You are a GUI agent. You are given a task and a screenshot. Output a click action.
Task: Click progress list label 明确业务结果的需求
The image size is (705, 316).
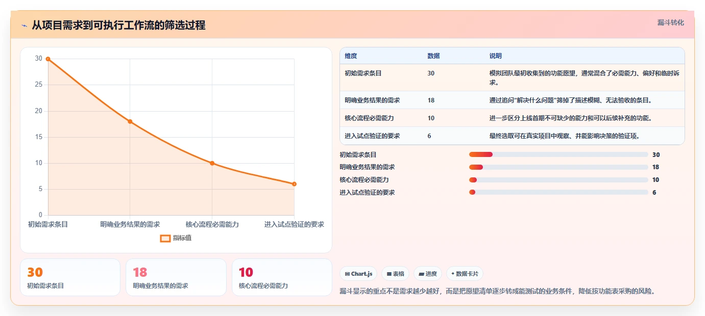pyautogui.click(x=367, y=167)
